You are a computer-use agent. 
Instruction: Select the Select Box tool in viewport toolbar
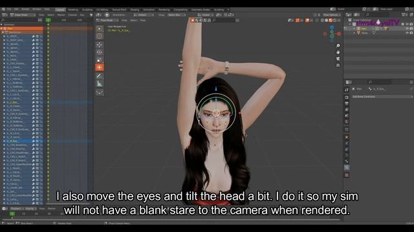click(100, 28)
